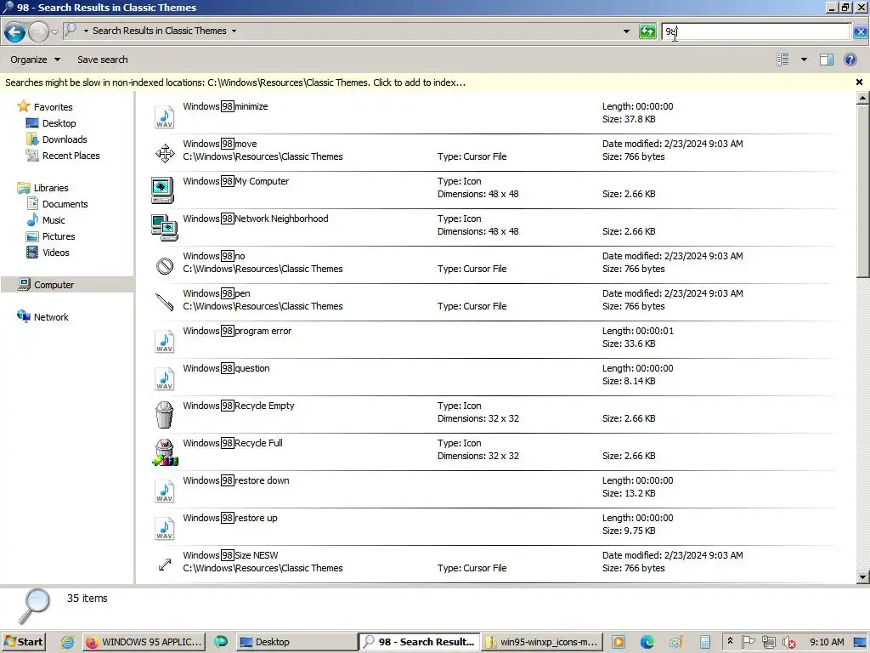
Task: Select Libraries in navigation pane
Action: tap(50, 188)
